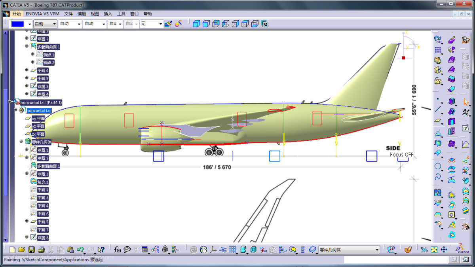The height and width of the screenshot is (267, 475).
Task: Open first 自动 dropdown beside color
Action: [45, 24]
